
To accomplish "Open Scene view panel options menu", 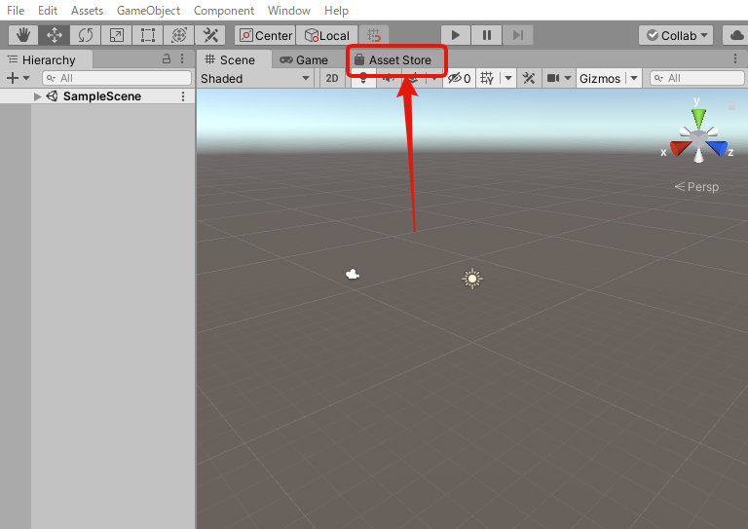I will tap(735, 58).
